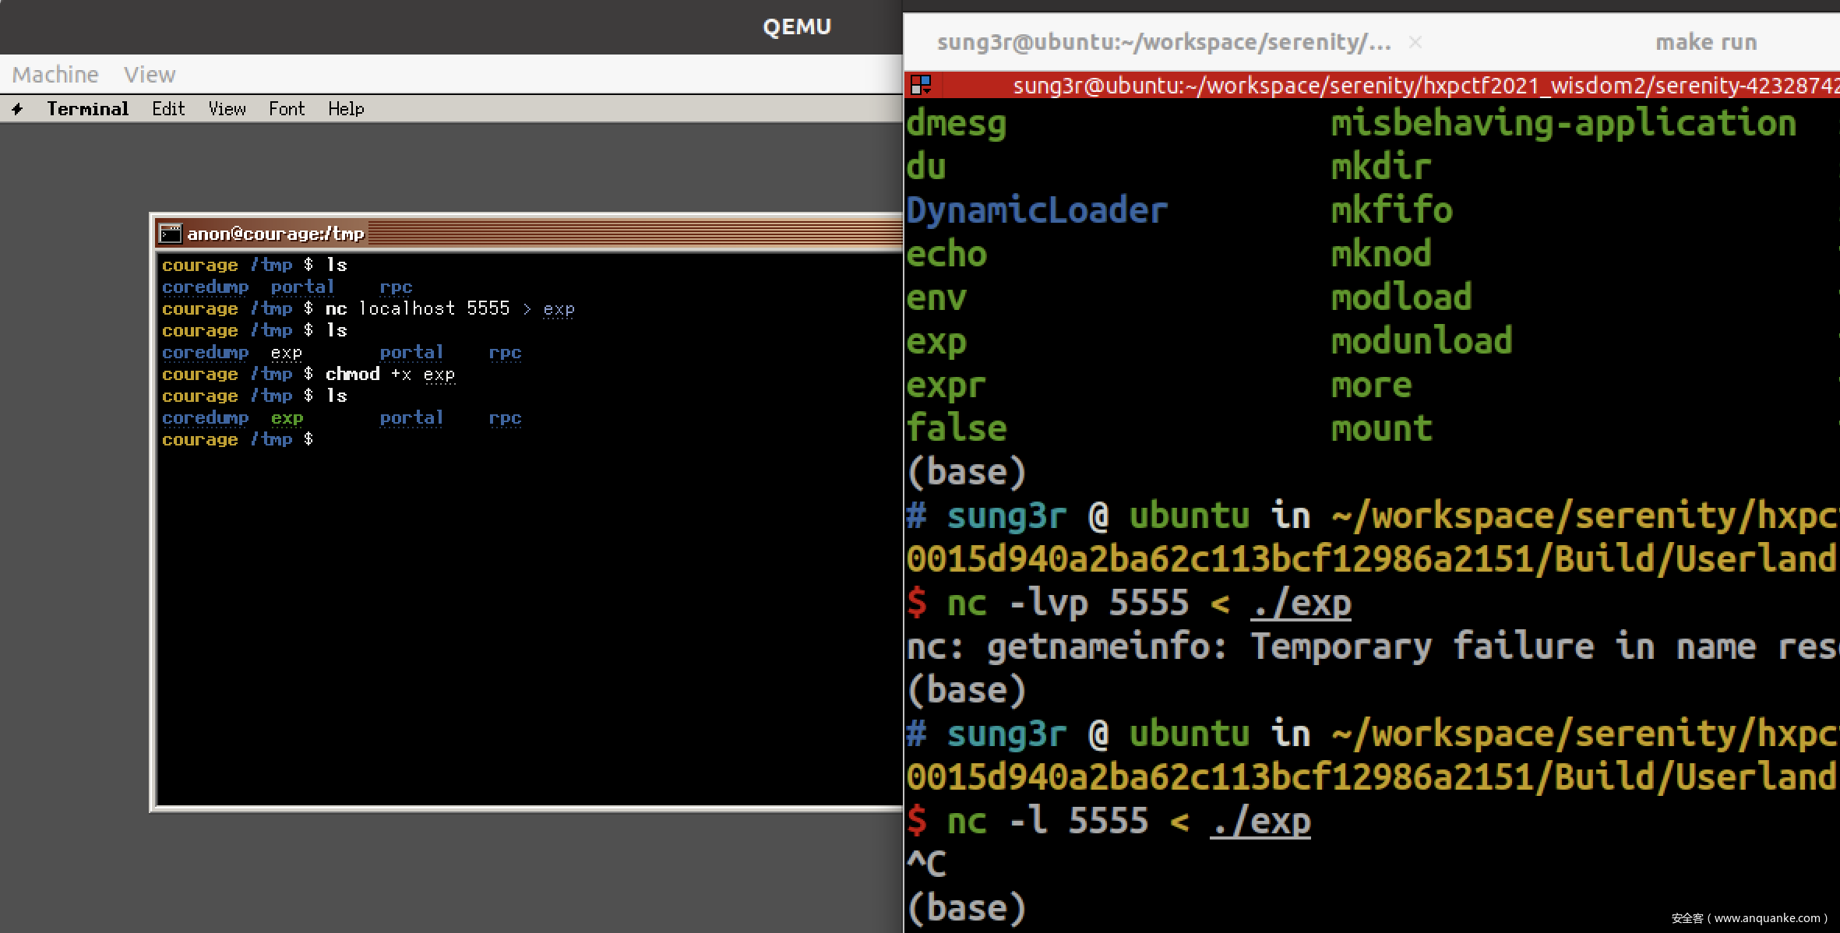Viewport: 1840px width, 933px height.
Task: Open the Edit menu in Serenity menubar
Action: (x=168, y=109)
